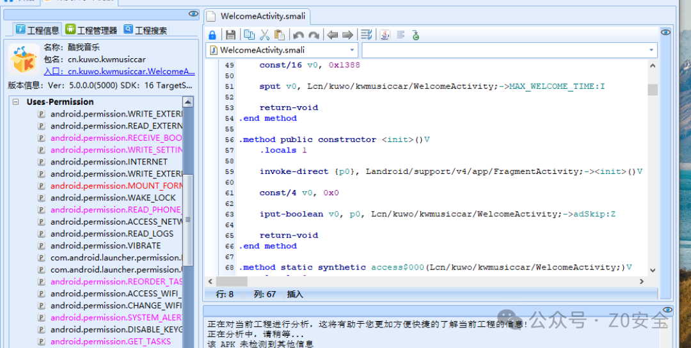Click code line 63 containing adSkip:Z
Image resolution: width=691 pixels, height=348 pixels.
[437, 214]
